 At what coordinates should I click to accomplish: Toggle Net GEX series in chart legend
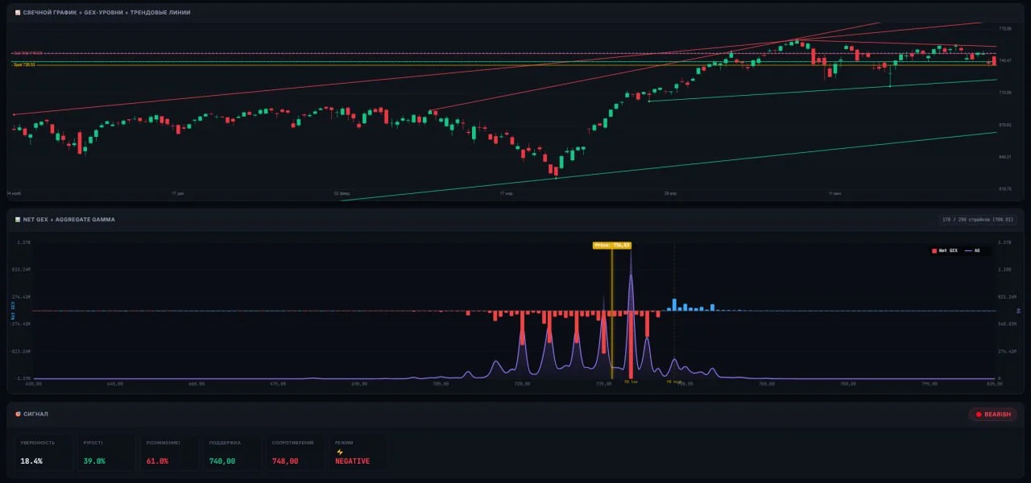(945, 250)
